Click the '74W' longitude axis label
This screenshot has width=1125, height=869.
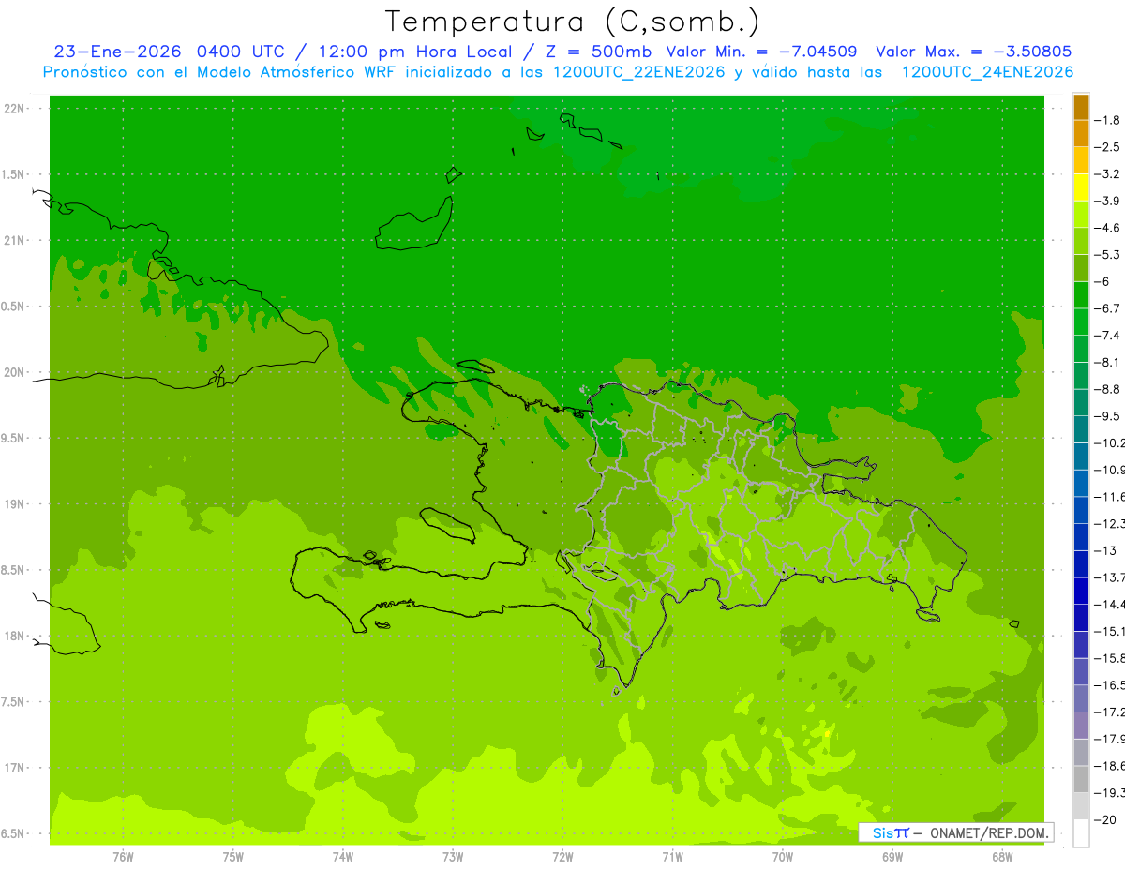coord(343,857)
